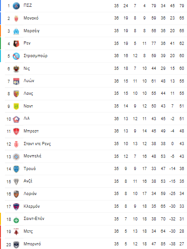Open the Στρασμπούρ club logo
The width and height of the screenshot is (187, 249).
(16, 56)
